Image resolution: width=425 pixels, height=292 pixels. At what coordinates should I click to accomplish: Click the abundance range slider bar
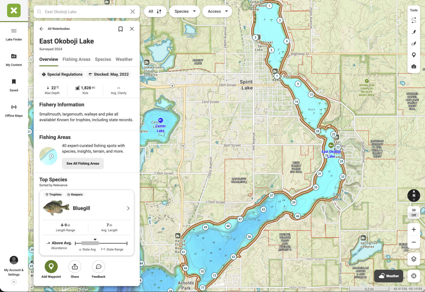[x=101, y=243]
